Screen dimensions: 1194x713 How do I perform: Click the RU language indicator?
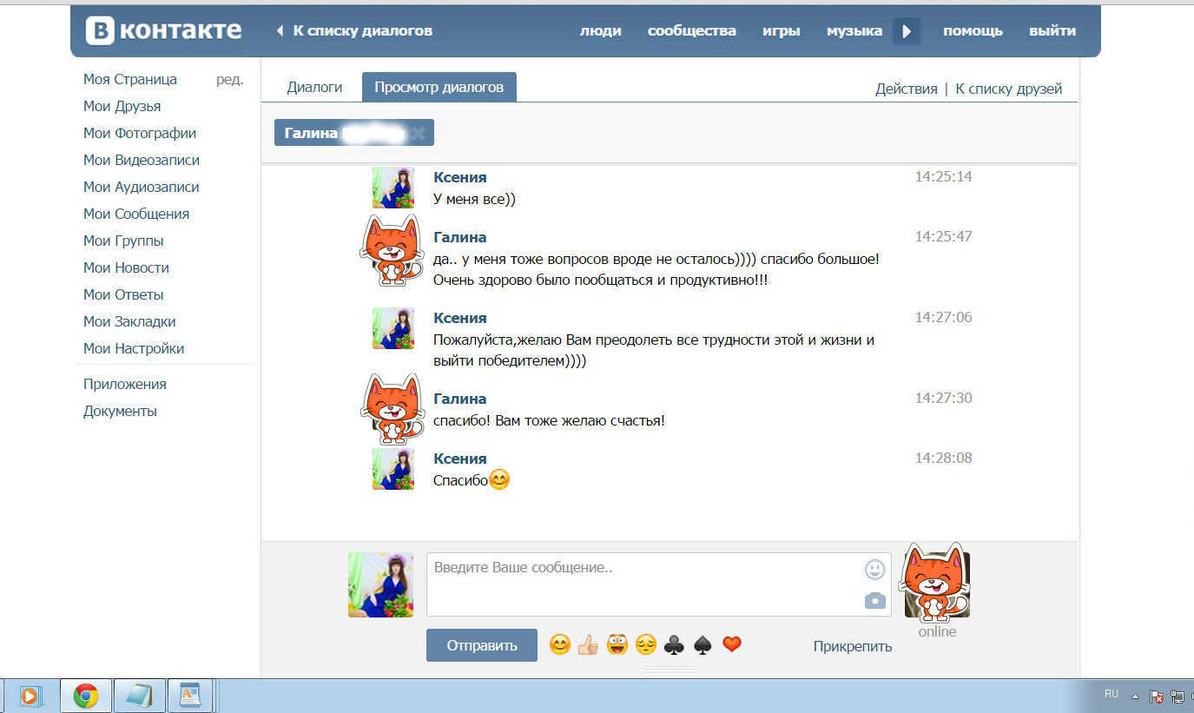tap(1112, 694)
